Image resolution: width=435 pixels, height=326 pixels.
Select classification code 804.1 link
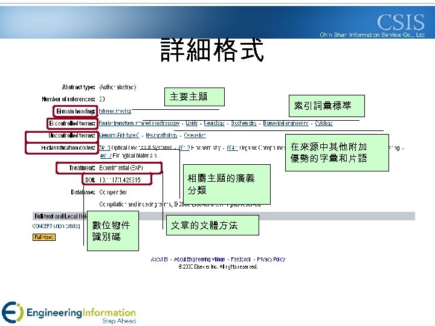232,148
